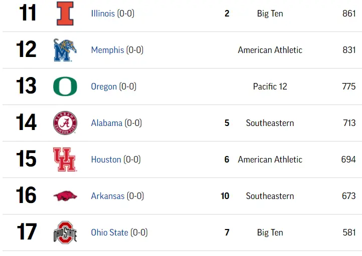Go to the Oregon team page
362x256 pixels.
click(x=104, y=86)
